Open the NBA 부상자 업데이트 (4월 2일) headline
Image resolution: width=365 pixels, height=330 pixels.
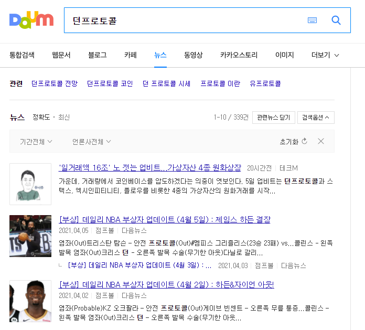pos(166,284)
